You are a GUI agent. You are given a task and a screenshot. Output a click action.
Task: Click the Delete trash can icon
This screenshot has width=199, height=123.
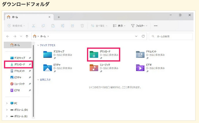82,26
